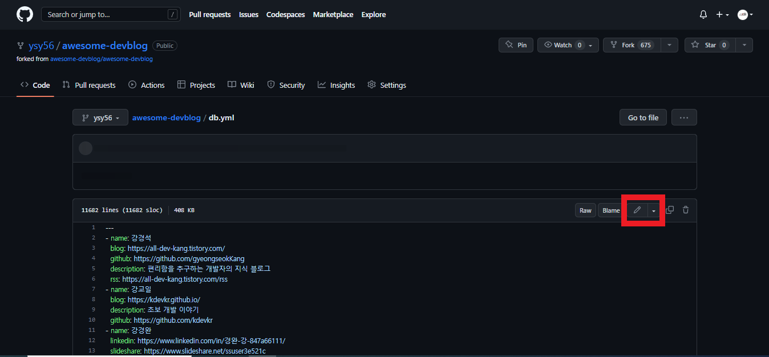Open the forked-from awesome-devblog/awesome-devblog link
769x357 pixels.
[102, 59]
